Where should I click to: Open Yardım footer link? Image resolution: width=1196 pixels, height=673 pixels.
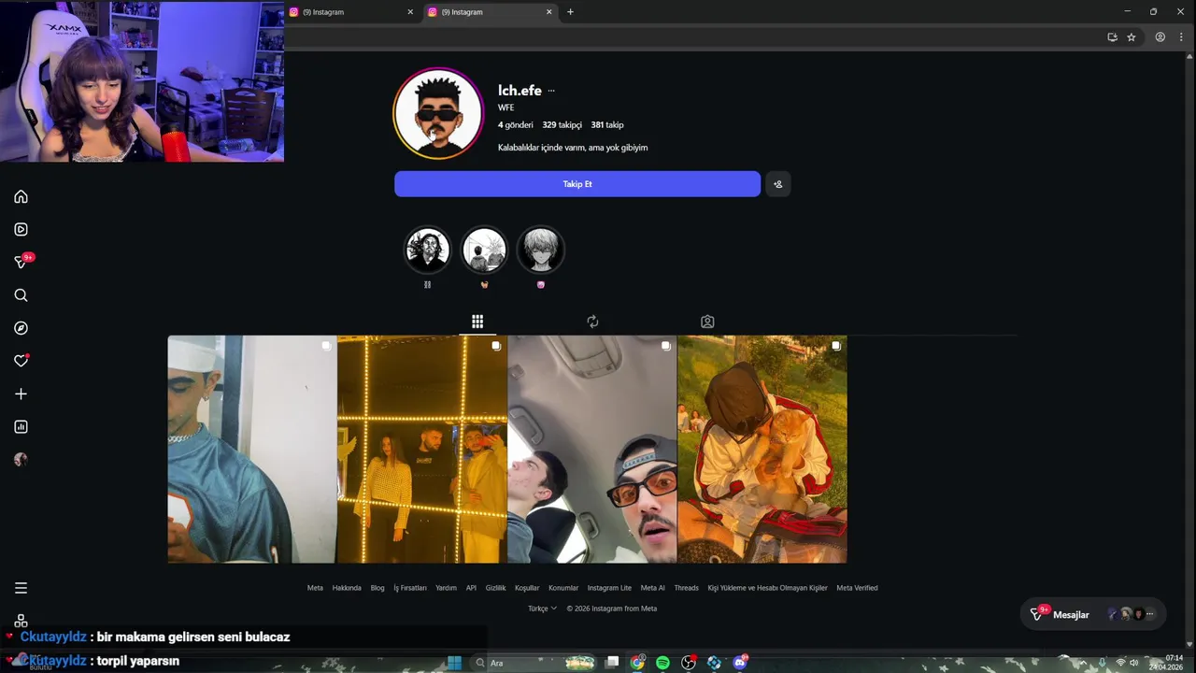coord(446,588)
